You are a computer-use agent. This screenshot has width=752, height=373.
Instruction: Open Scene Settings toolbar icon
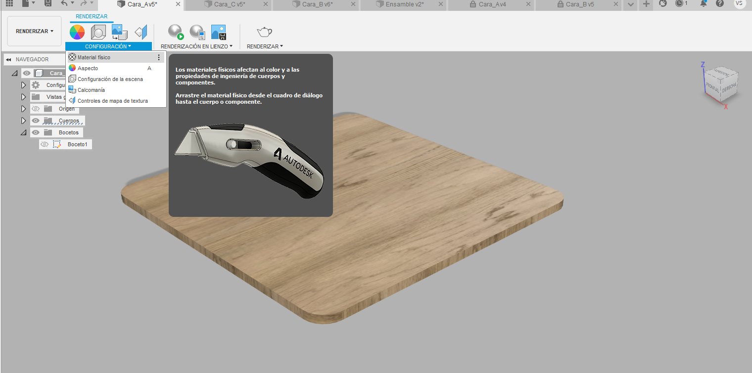click(x=98, y=32)
